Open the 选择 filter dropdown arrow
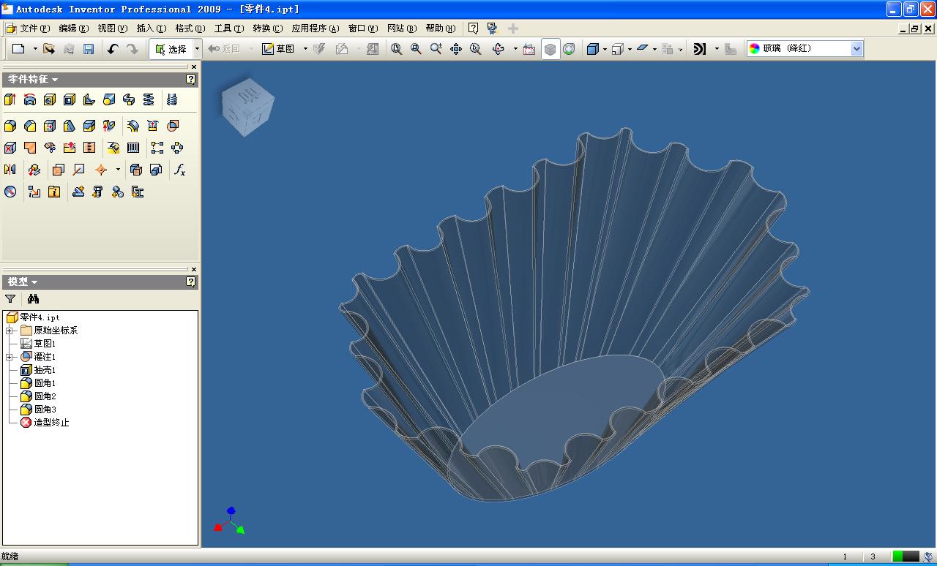 click(x=197, y=49)
